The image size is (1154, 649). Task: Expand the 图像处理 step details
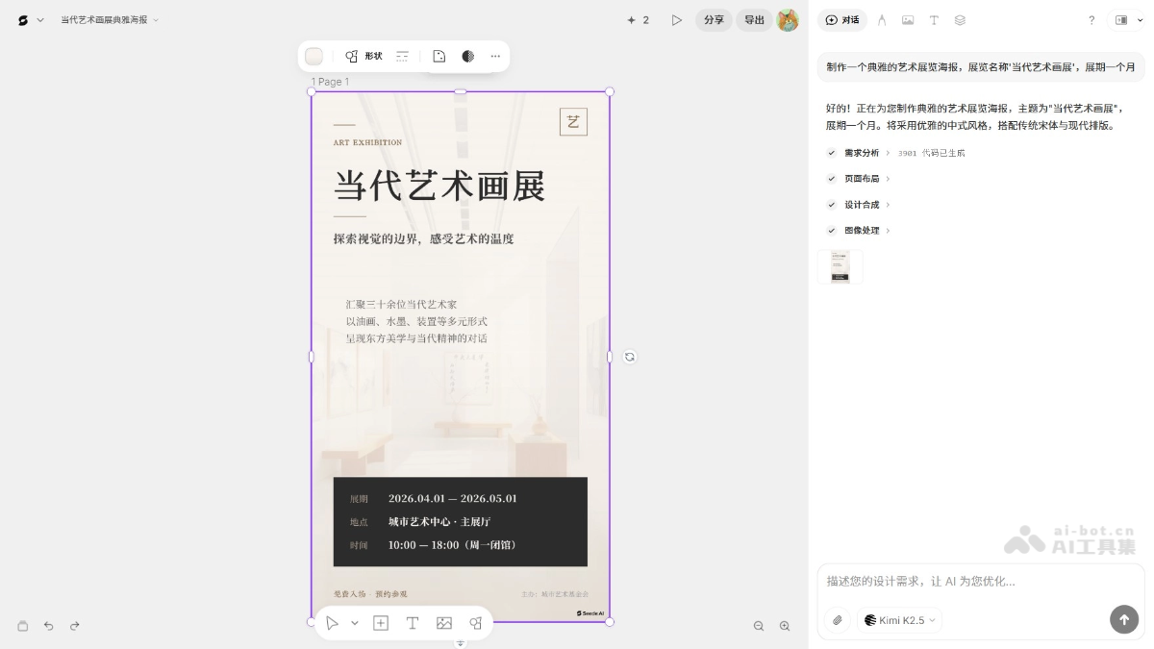coord(889,230)
